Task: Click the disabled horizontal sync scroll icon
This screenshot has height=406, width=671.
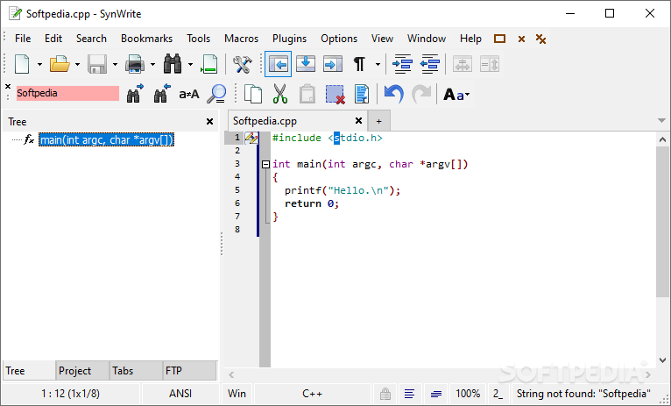Action: point(463,64)
